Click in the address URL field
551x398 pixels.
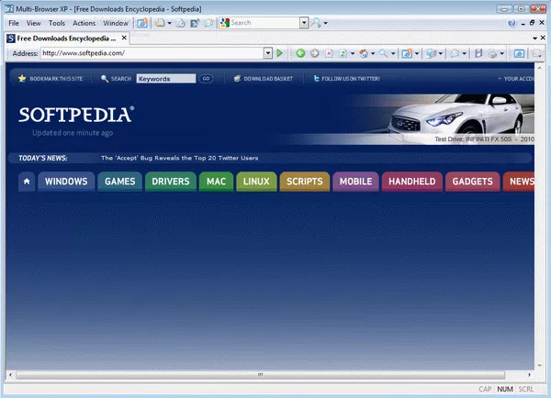152,53
